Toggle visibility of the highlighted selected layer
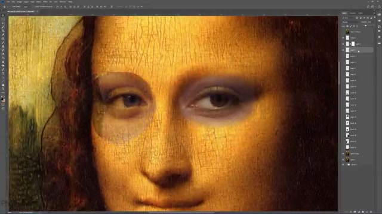 (343, 50)
